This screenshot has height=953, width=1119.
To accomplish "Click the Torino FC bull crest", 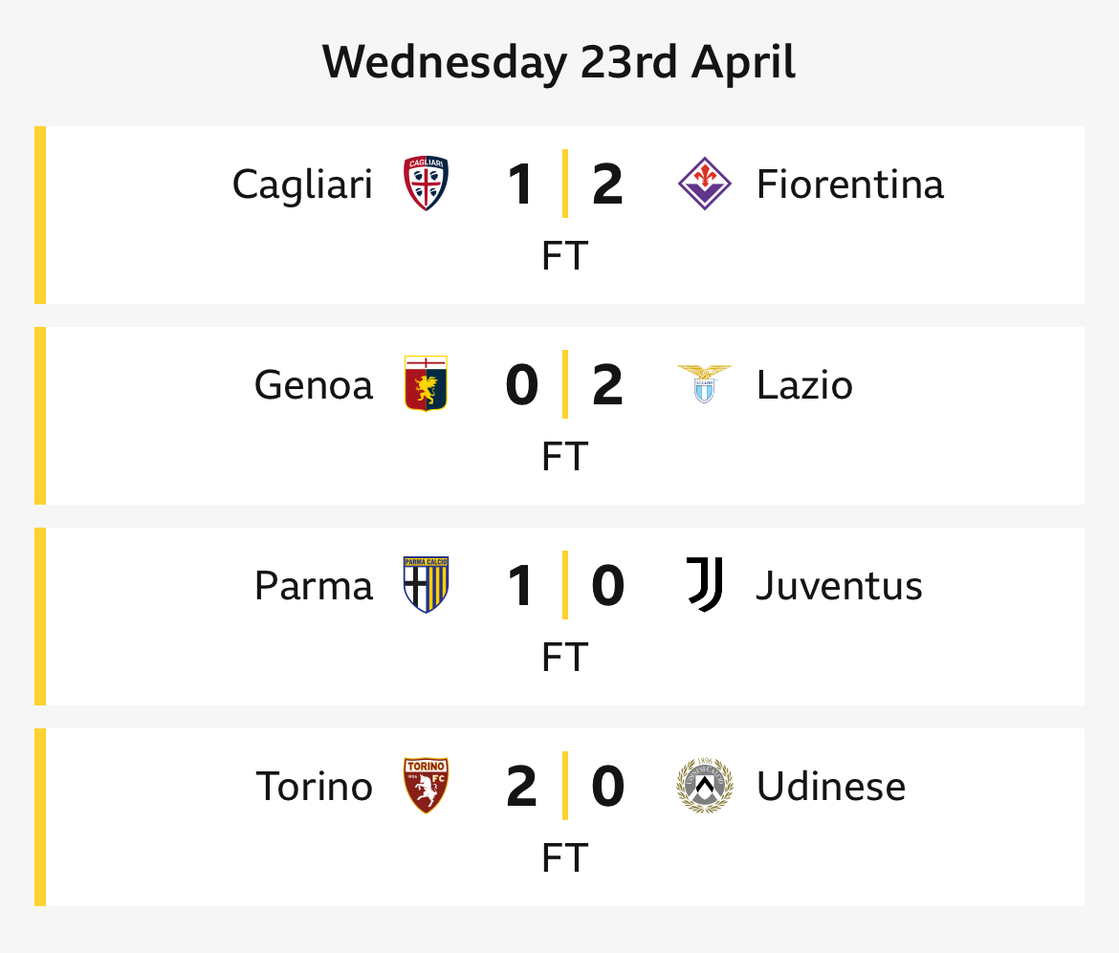I will coord(426,785).
